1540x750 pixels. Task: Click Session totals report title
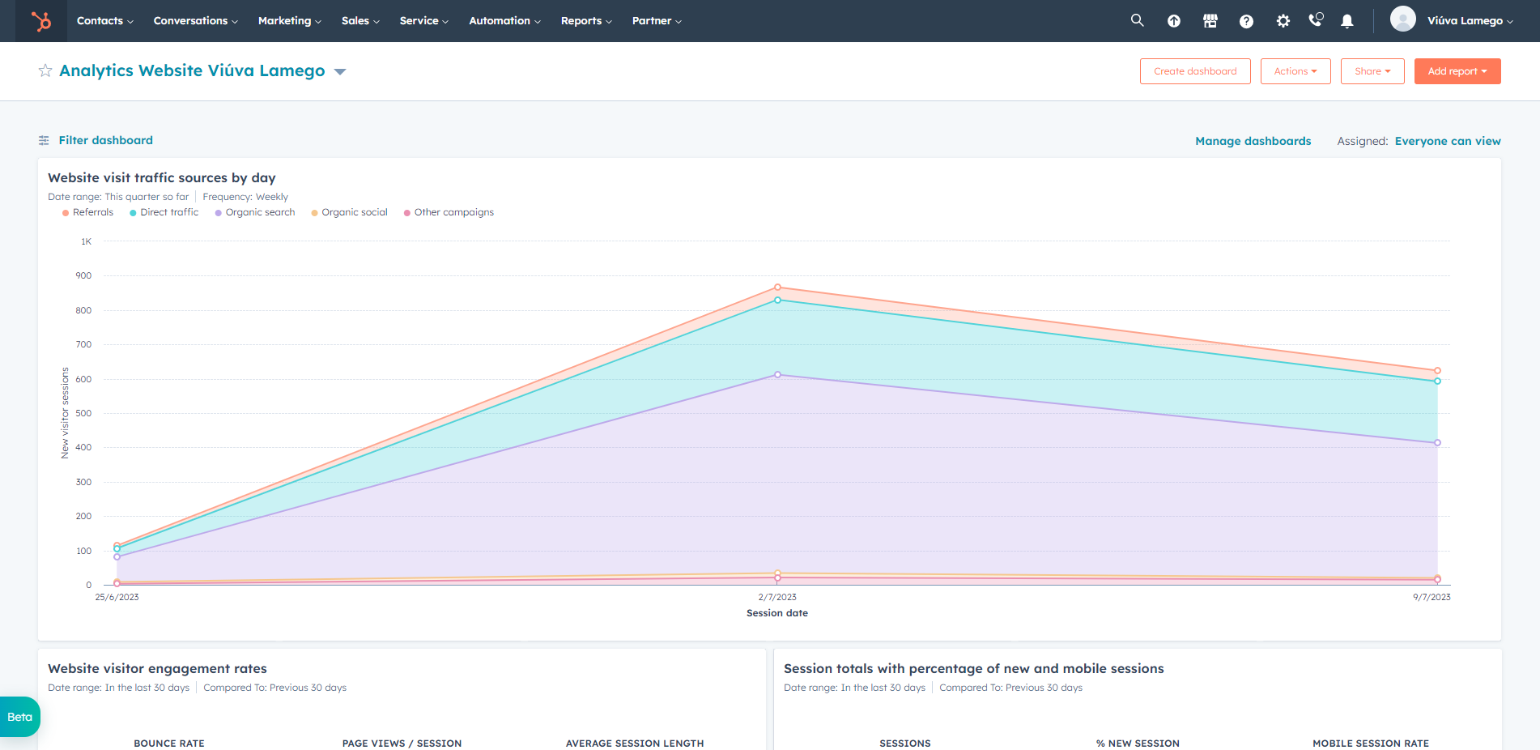point(974,668)
